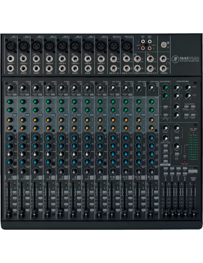Mute the stereo channel 9-10
The image size is (203, 263).
(118, 177)
